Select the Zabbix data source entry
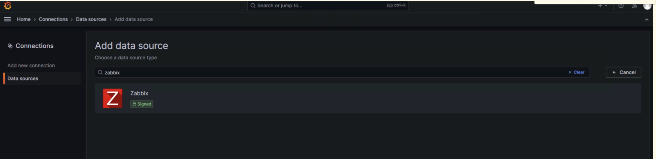 tap(368, 98)
